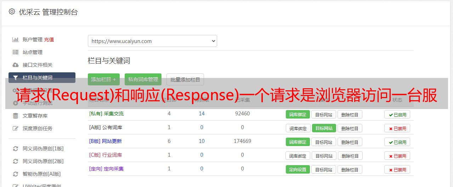Click 词库绑定 for 网站更新 row
453x187 pixels.
pyautogui.click(x=298, y=142)
